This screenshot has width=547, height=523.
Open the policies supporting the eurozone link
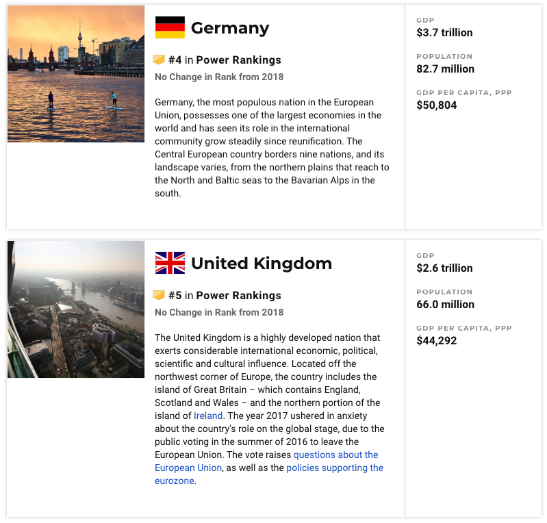click(x=269, y=474)
